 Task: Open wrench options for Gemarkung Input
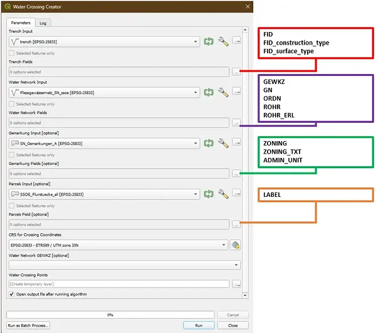point(223,143)
